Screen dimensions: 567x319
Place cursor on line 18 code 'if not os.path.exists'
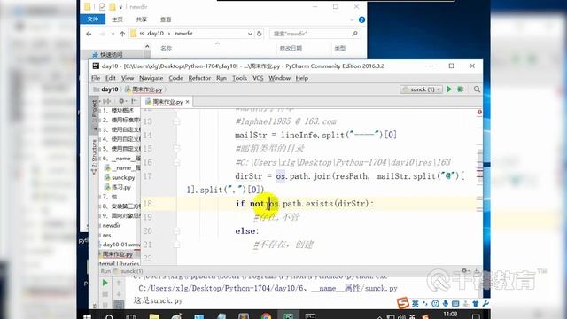point(305,204)
